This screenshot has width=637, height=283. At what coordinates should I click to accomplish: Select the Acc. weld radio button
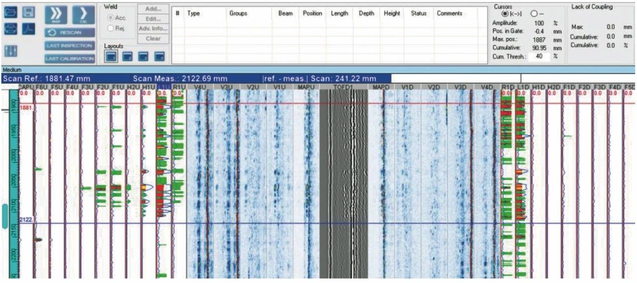click(x=110, y=18)
